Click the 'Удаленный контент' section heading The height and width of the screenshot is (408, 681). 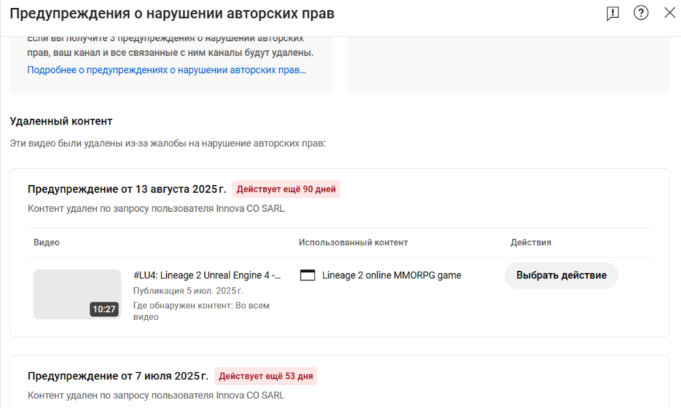[x=61, y=121]
